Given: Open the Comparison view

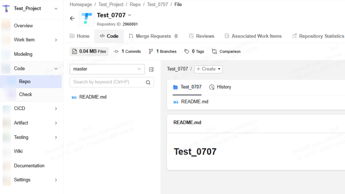Looking at the screenshot, I should 226,51.
